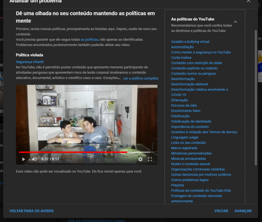The image size is (262, 222).
Task: Open Assédio e bullying virtual policy
Action: pos(190,42)
